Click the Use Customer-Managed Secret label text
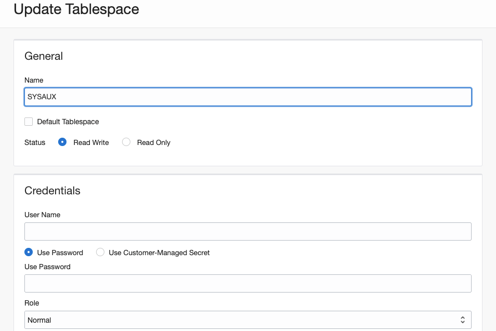 159,253
